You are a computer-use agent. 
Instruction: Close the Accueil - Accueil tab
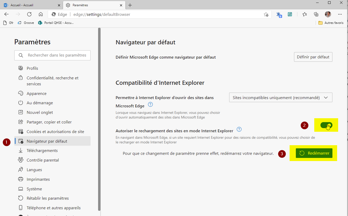[59, 5]
